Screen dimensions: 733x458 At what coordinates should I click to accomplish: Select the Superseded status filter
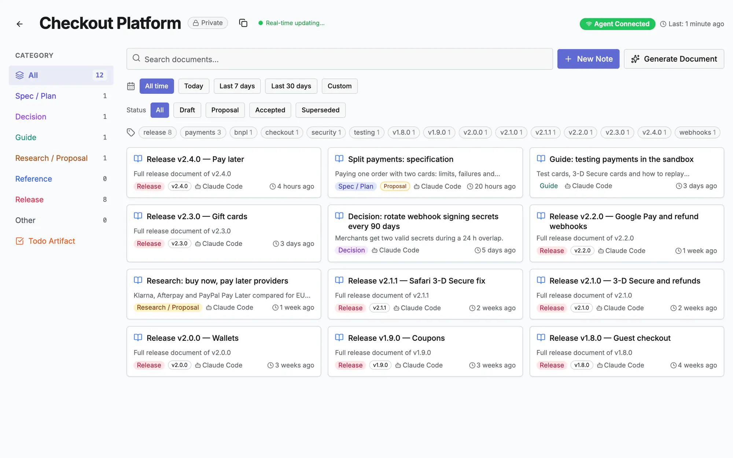[x=321, y=110]
